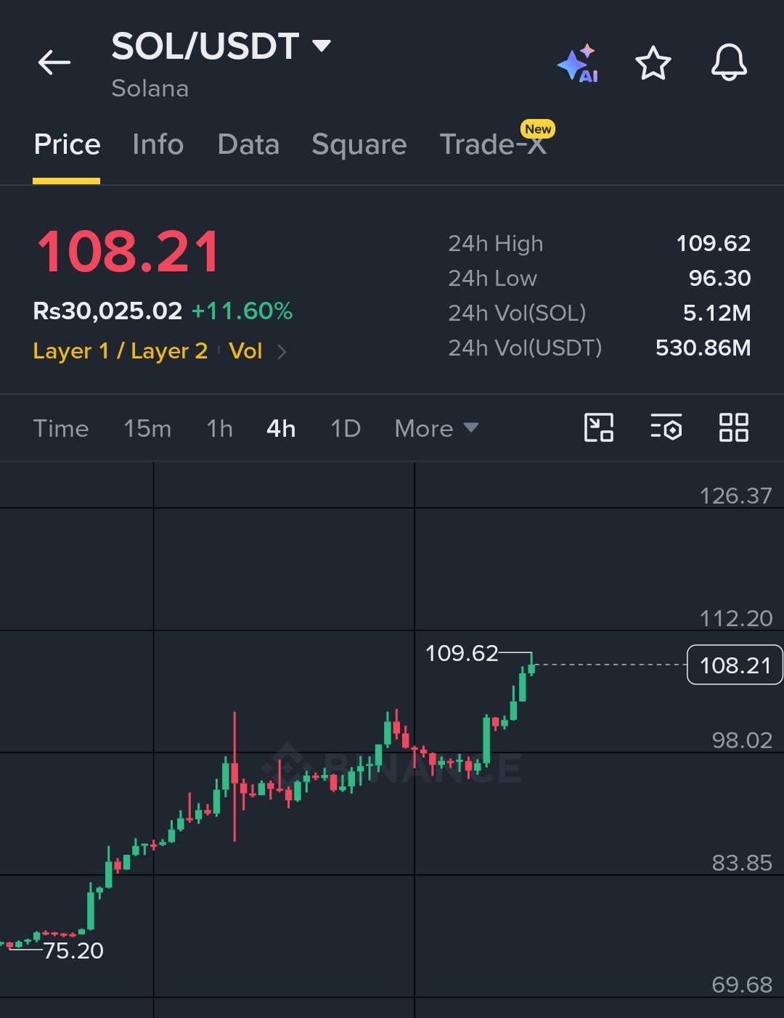Expand the More timeframes dropdown
784x1018 pixels.
coord(436,428)
